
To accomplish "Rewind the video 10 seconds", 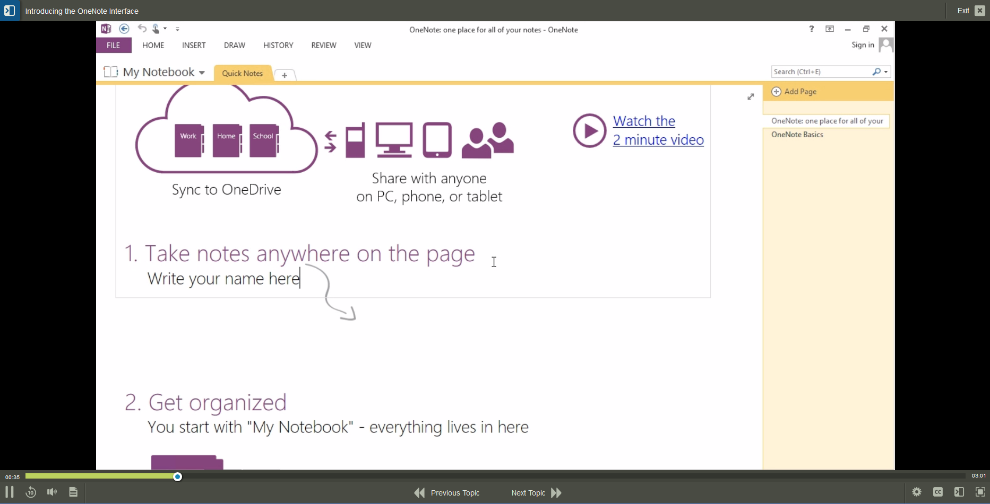I will point(31,492).
